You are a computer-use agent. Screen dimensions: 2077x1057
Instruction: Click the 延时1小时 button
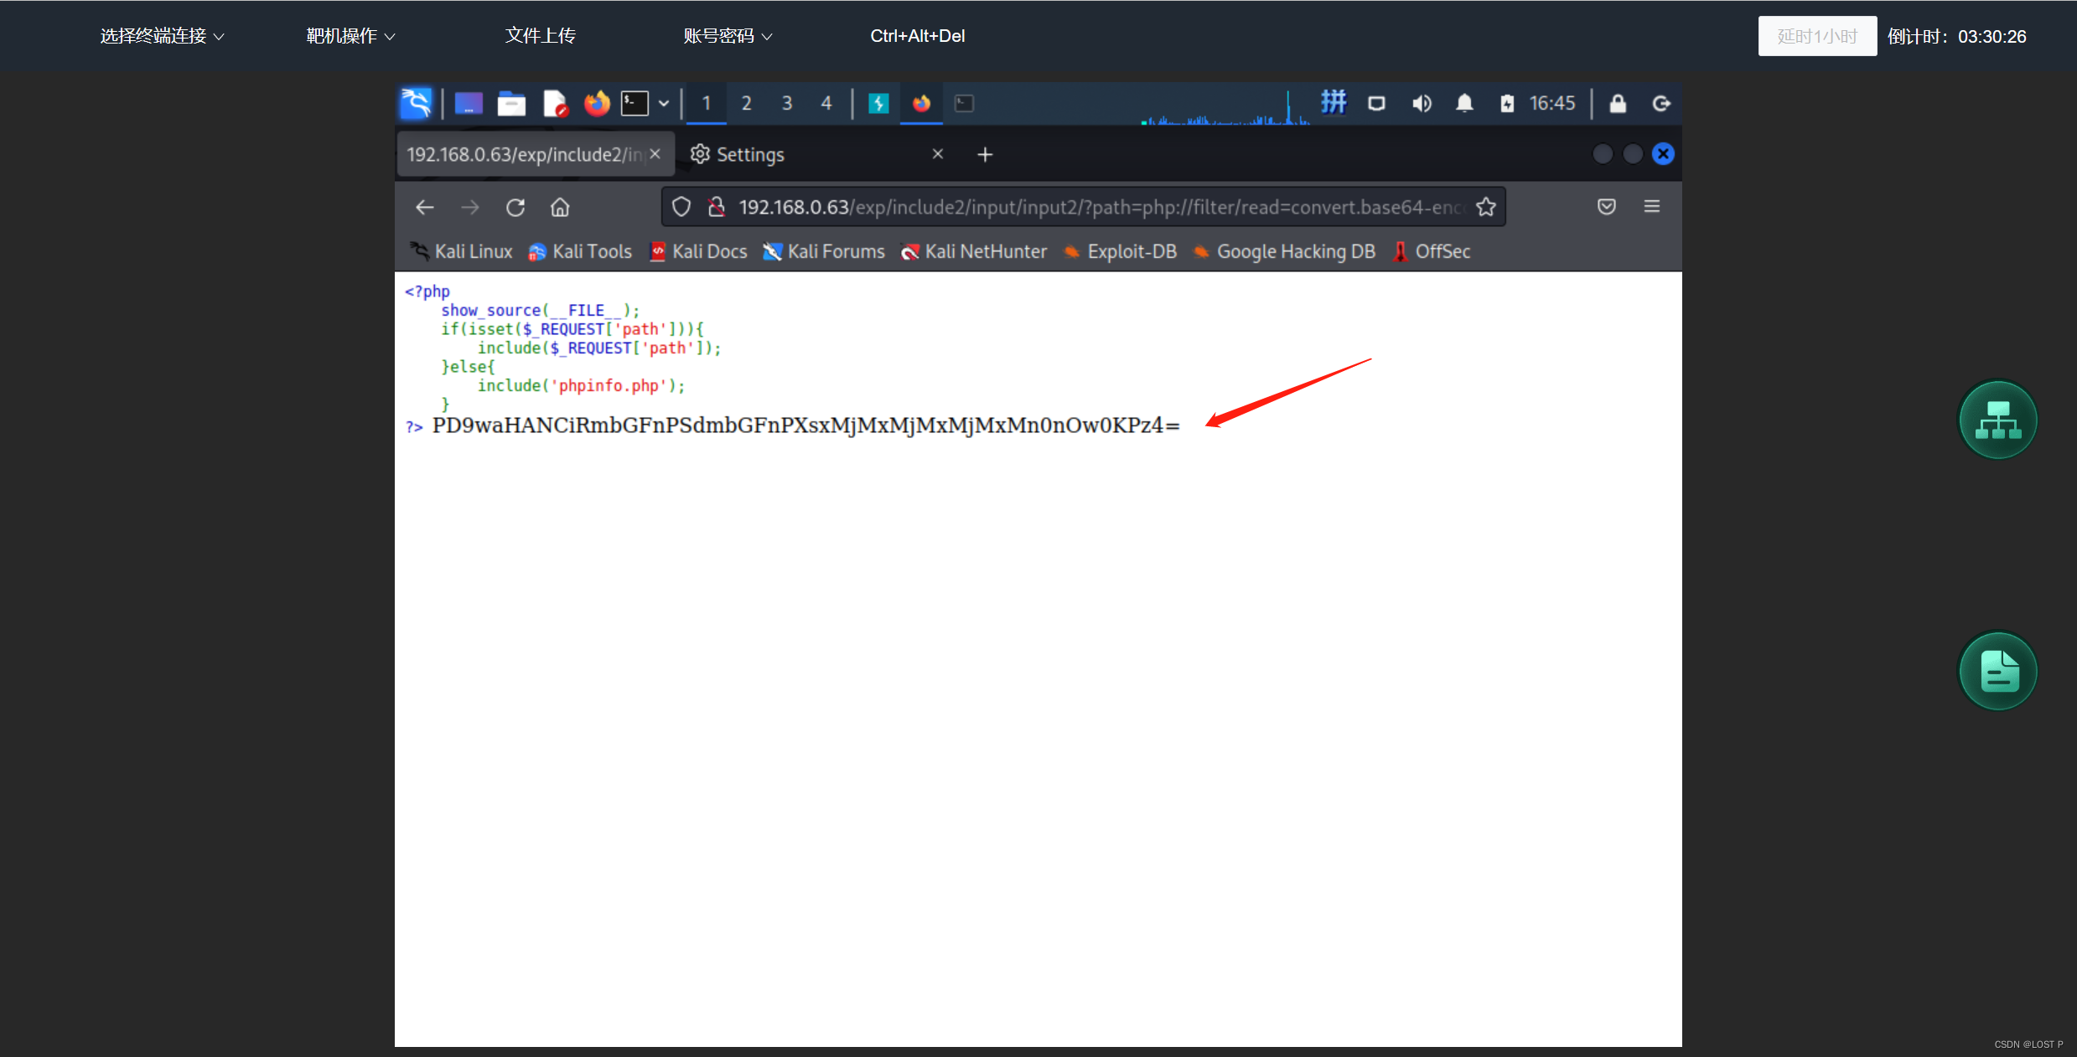click(1814, 36)
